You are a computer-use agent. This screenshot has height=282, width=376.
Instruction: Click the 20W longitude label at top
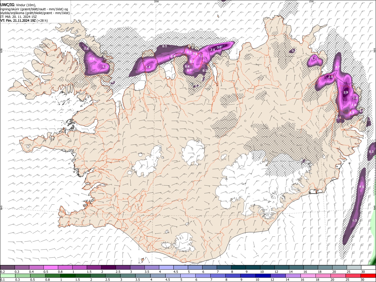pyautogui.click(x=156, y=1)
